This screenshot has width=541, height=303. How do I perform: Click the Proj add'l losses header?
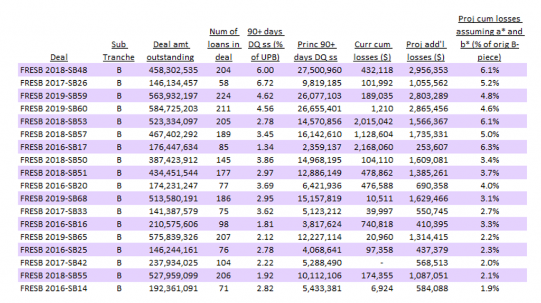(x=425, y=51)
